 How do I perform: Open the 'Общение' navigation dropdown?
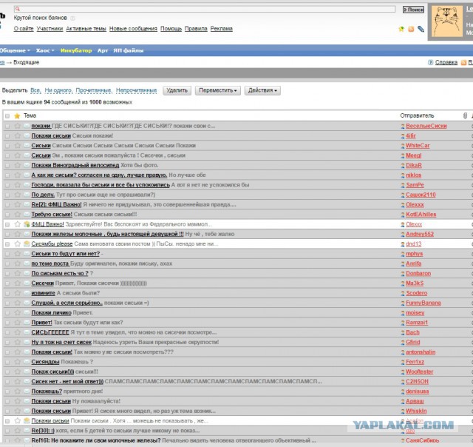coord(14,50)
